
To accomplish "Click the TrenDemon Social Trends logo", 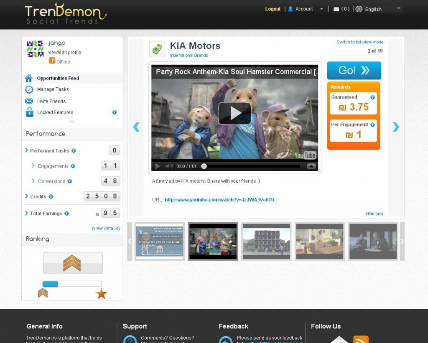I will [66, 14].
